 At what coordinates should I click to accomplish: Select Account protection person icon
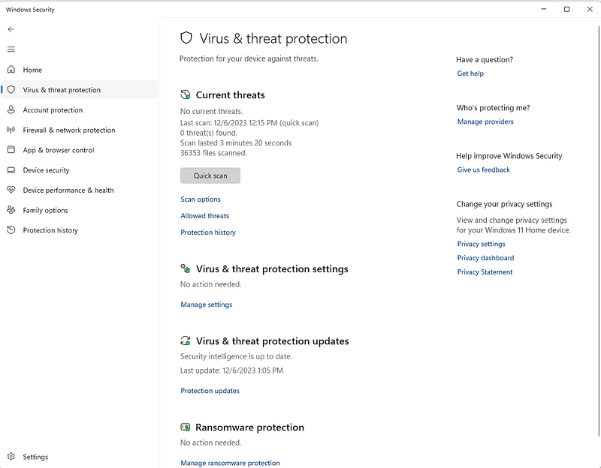click(11, 109)
